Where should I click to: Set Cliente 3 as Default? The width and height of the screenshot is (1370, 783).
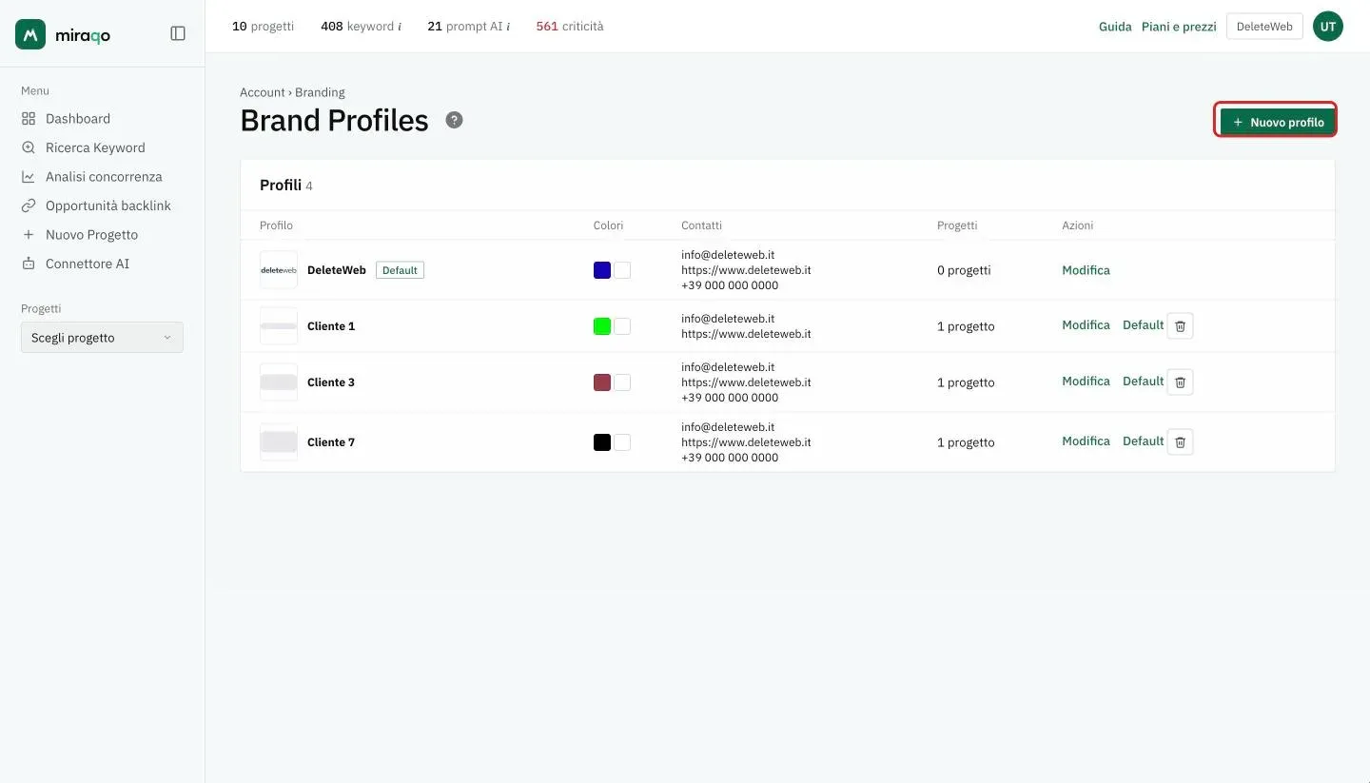1143,382
